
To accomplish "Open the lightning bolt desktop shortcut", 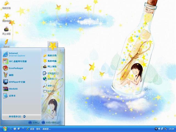I will click(x=6, y=43).
